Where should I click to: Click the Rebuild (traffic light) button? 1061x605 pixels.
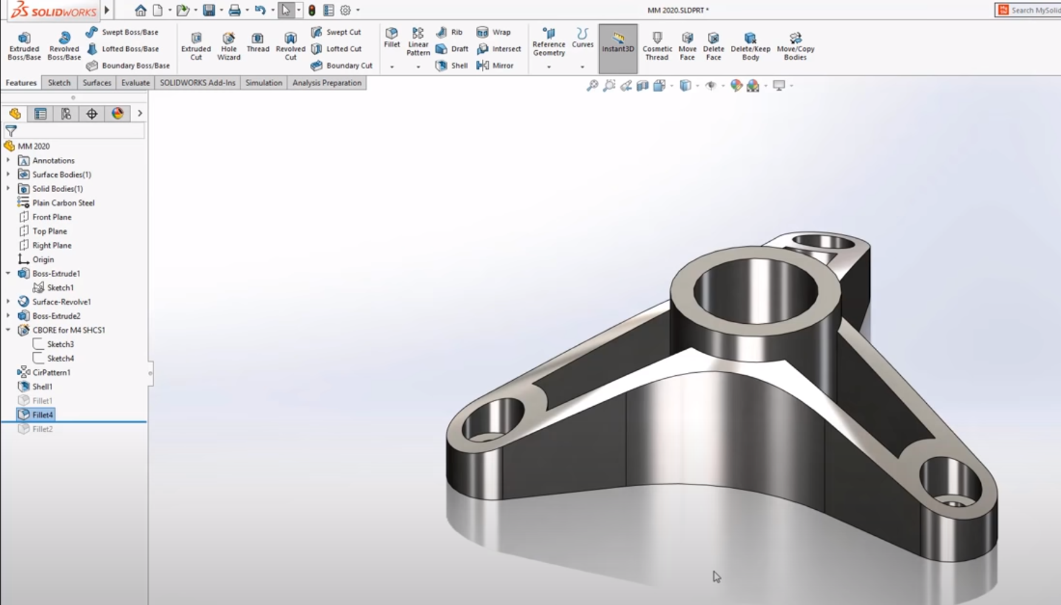tap(311, 10)
